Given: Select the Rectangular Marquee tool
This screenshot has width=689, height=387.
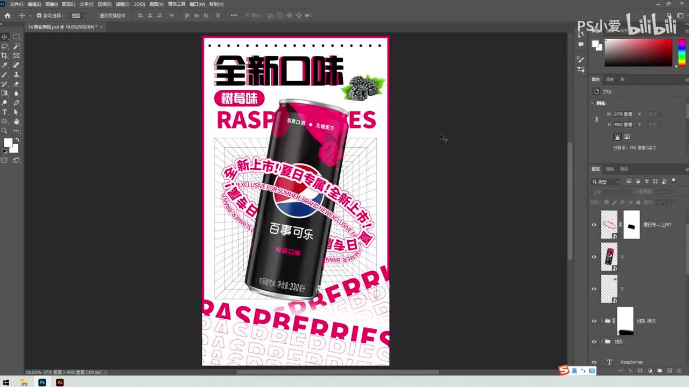Looking at the screenshot, I should point(16,37).
